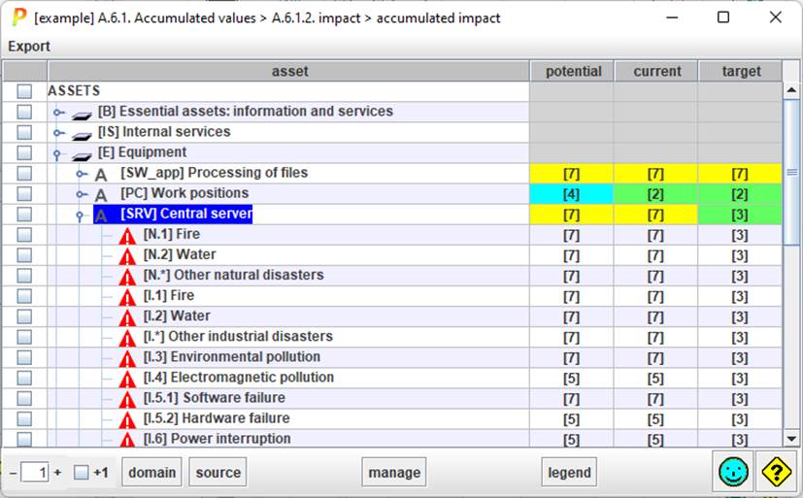Screen dimensions: 803x498
Task: Click the source button
Action: (218, 472)
